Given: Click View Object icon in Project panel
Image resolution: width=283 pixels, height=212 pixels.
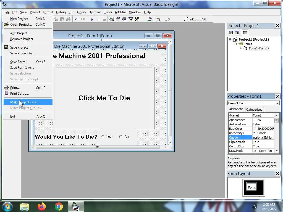Looking at the screenshot, I should (237, 33).
